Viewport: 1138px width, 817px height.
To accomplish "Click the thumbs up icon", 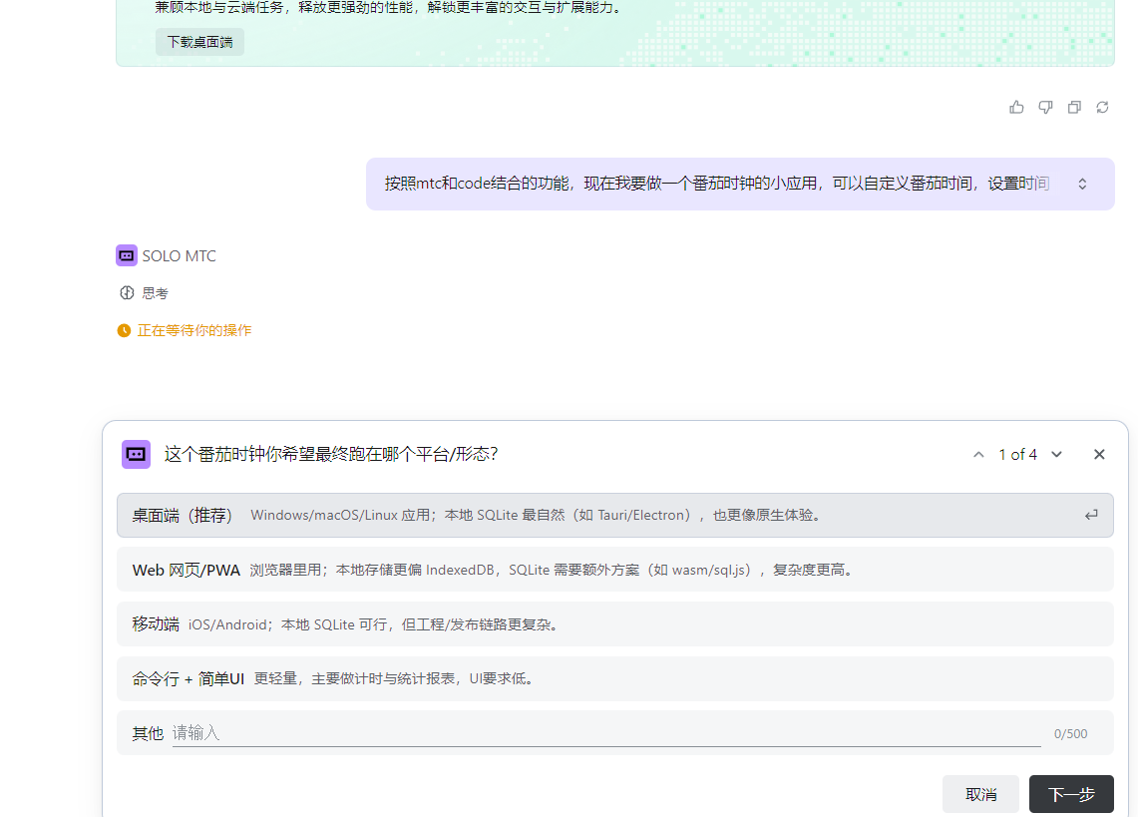I will point(1016,107).
